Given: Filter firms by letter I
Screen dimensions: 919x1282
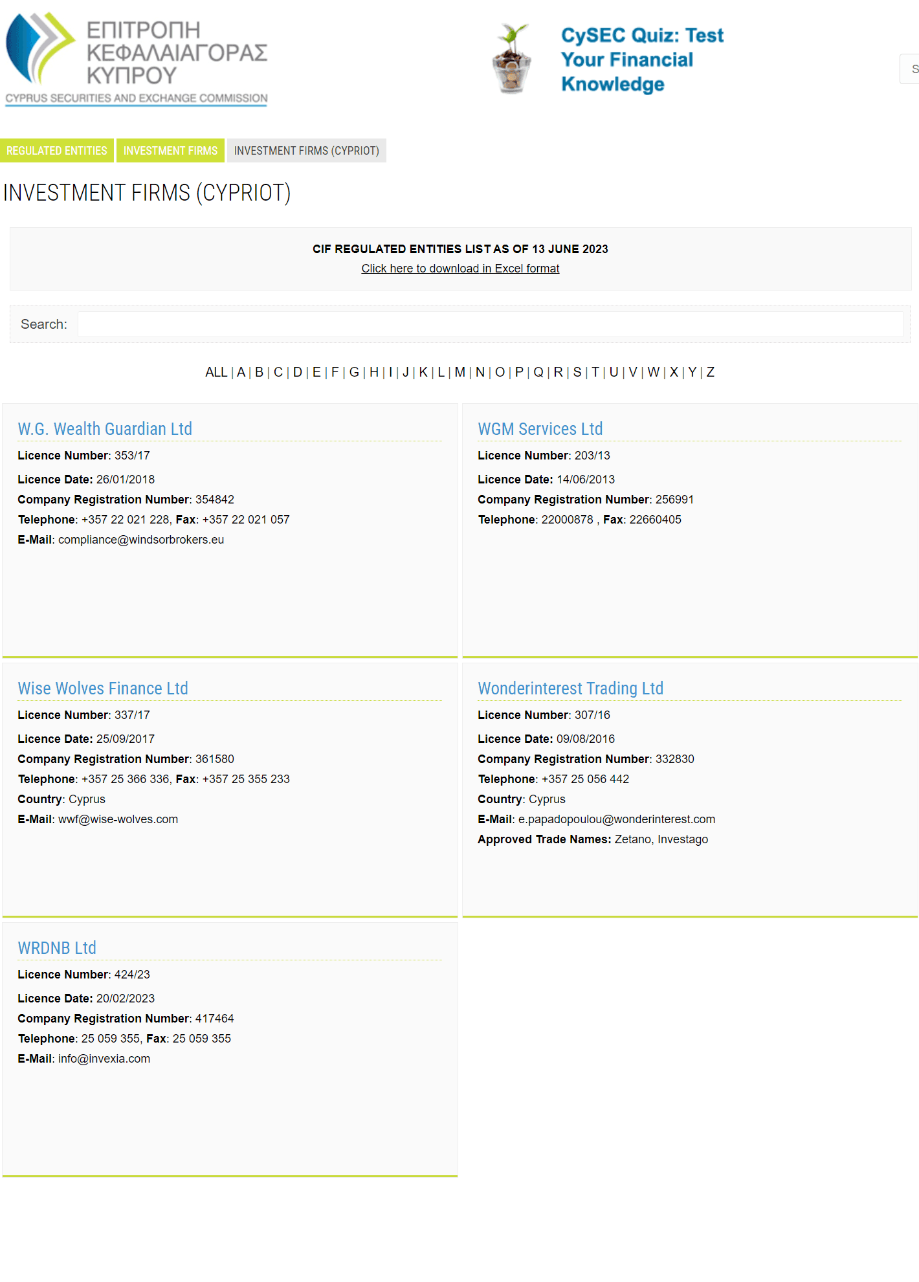Looking at the screenshot, I should [x=390, y=372].
